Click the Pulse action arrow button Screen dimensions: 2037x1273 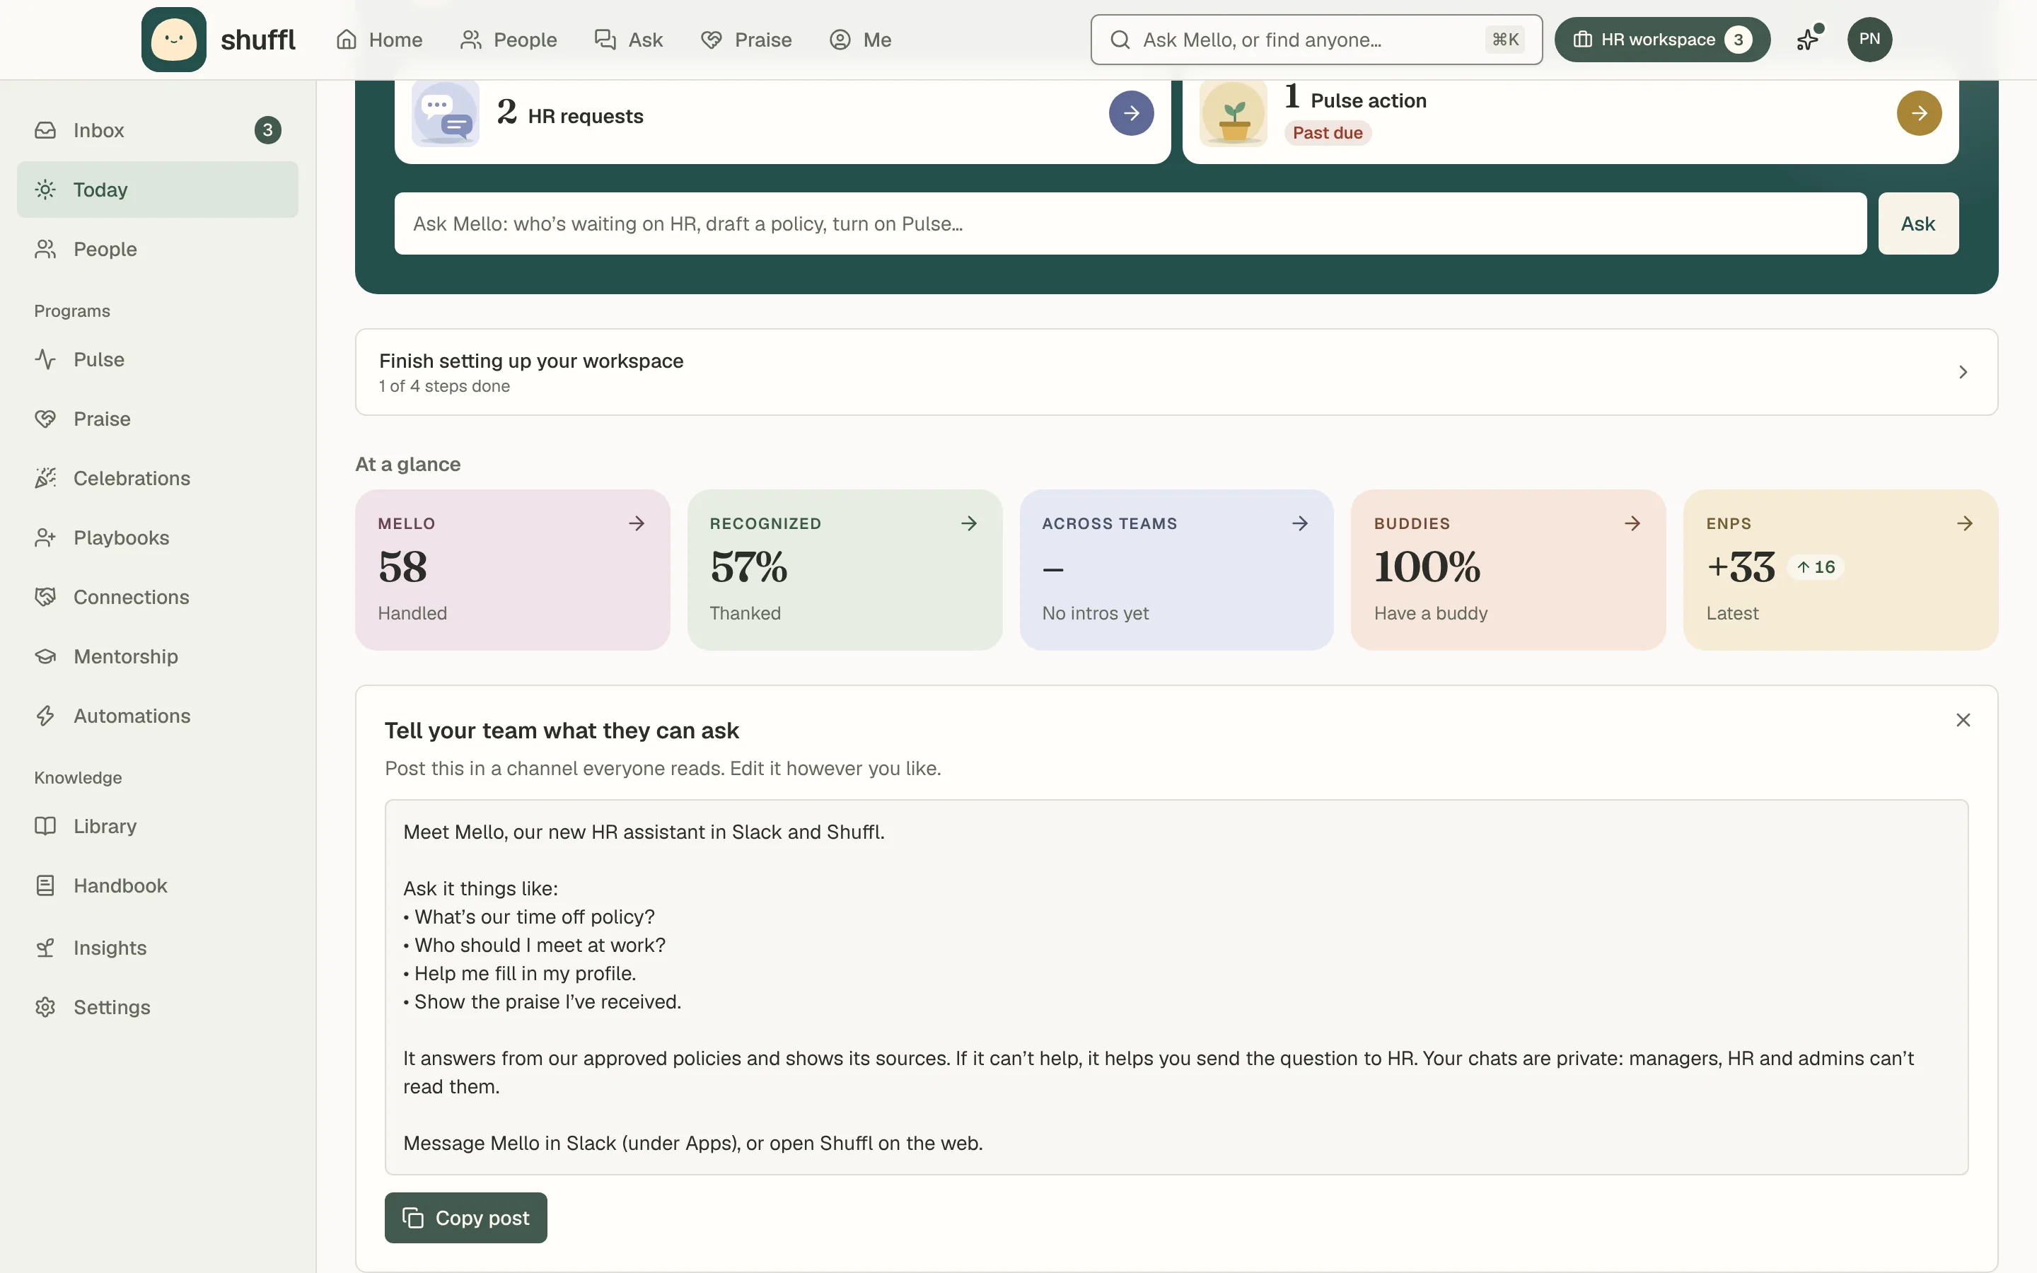[1918, 113]
